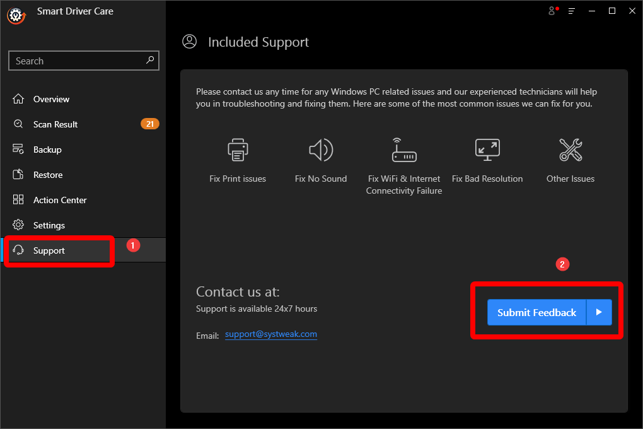Click Support is available 24x7 hours text
Screen dimensions: 643x429
click(x=257, y=309)
